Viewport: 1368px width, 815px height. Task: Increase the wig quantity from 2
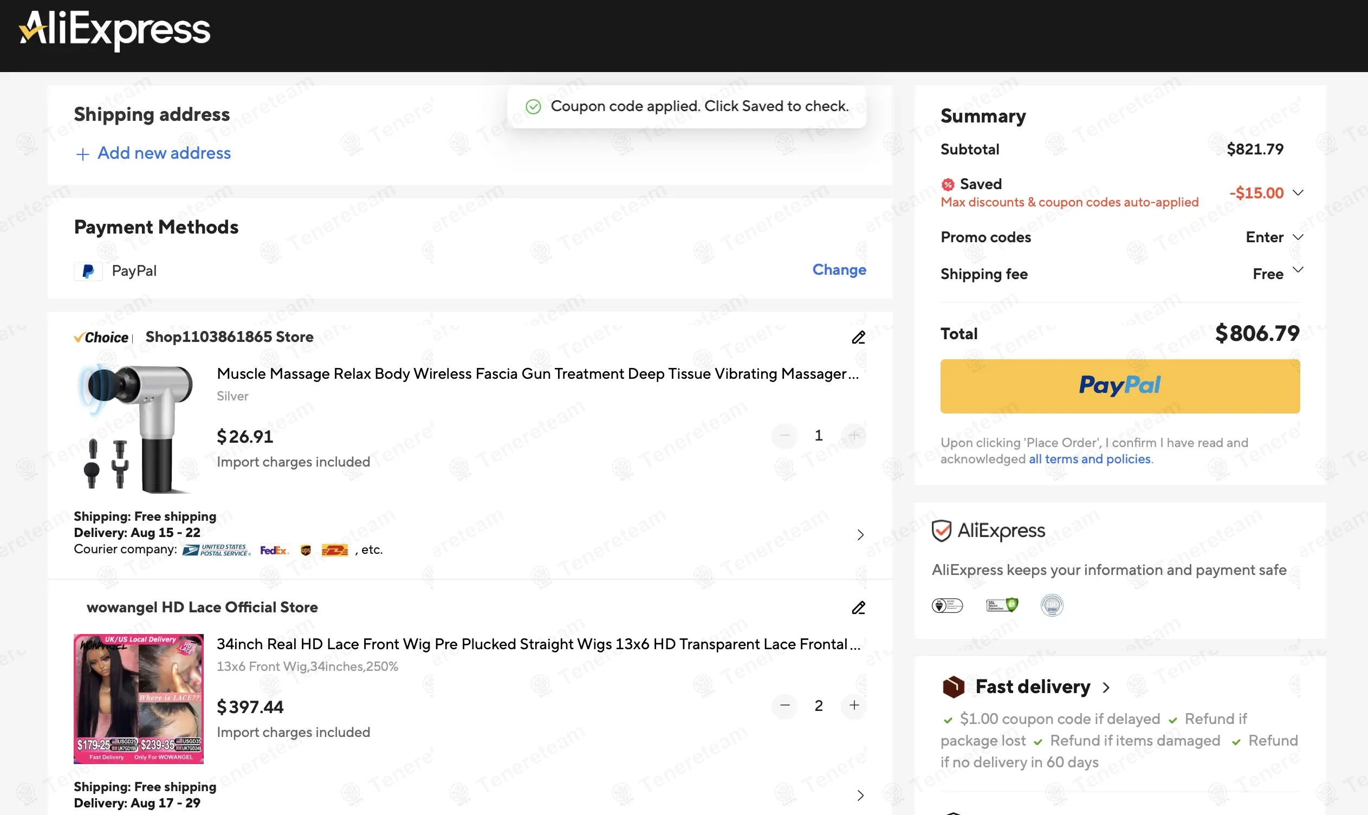854,706
